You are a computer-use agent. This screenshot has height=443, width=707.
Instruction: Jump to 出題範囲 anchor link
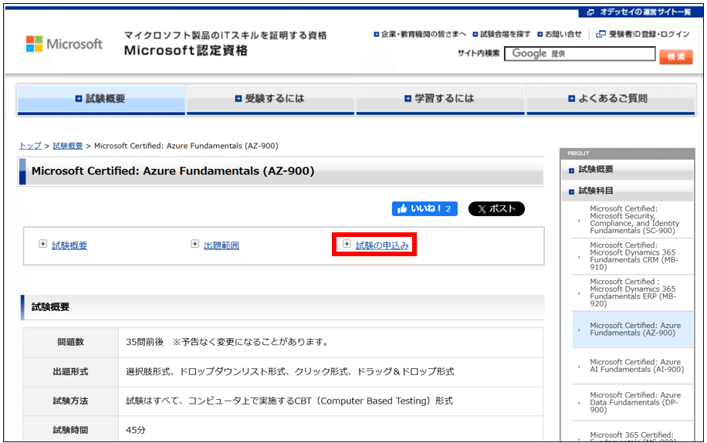[x=222, y=245]
